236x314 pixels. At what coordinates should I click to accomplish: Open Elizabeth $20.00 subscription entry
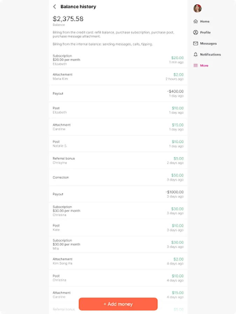point(118,60)
